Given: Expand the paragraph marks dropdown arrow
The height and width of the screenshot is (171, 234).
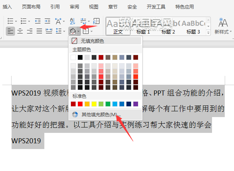Looking at the screenshot, I should point(89,21).
